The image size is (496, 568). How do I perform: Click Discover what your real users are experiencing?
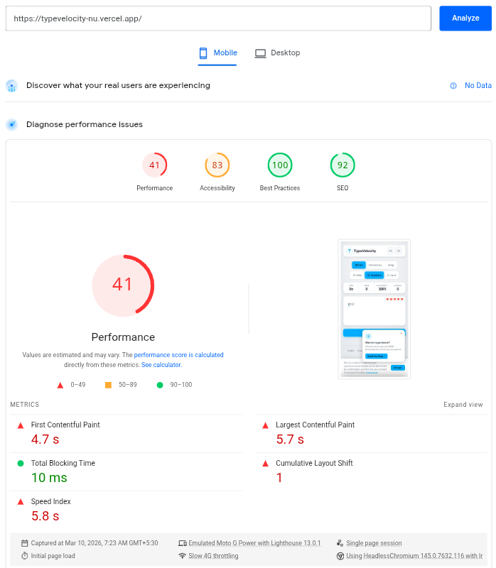(118, 85)
